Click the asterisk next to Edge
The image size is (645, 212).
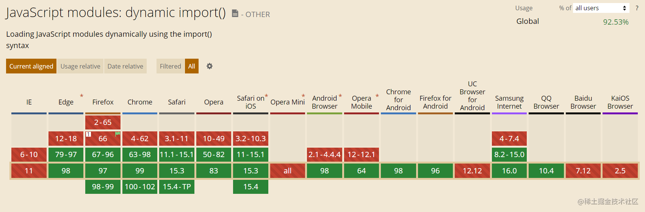click(x=81, y=96)
